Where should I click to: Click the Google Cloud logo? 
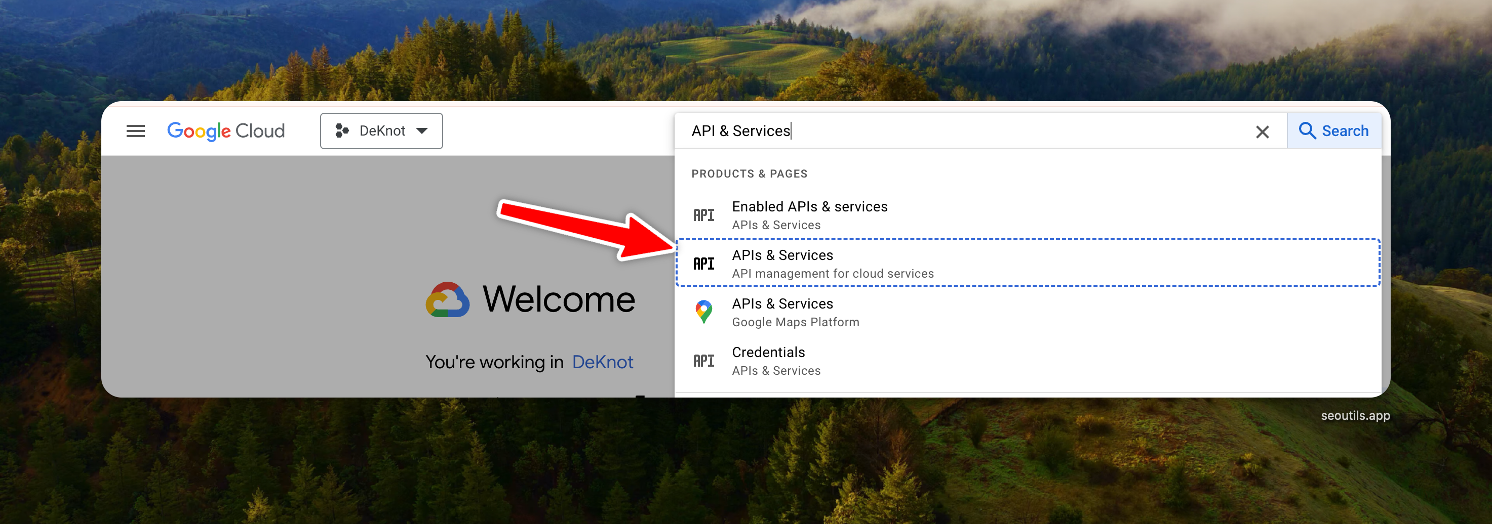226,132
